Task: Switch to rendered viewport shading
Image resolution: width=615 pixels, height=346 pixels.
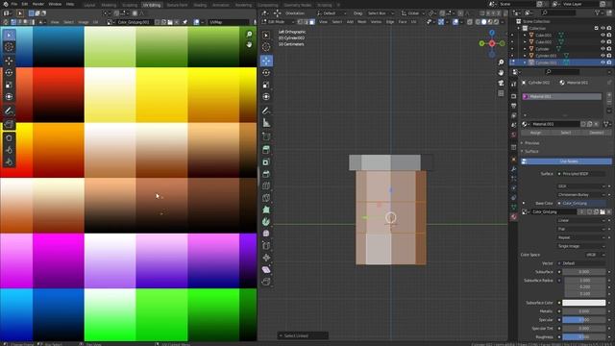Action: (x=496, y=22)
